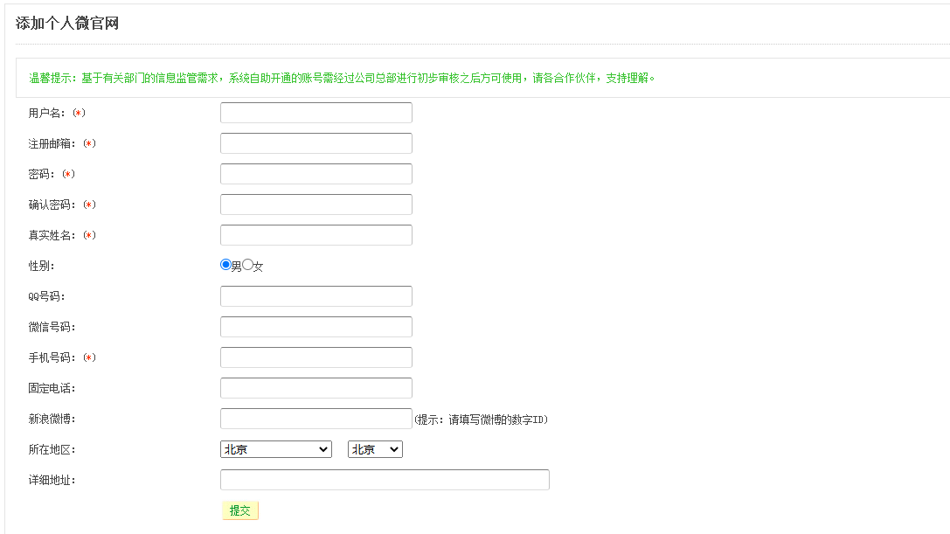
Task: Click the 密码 password input box
Action: pos(316,174)
